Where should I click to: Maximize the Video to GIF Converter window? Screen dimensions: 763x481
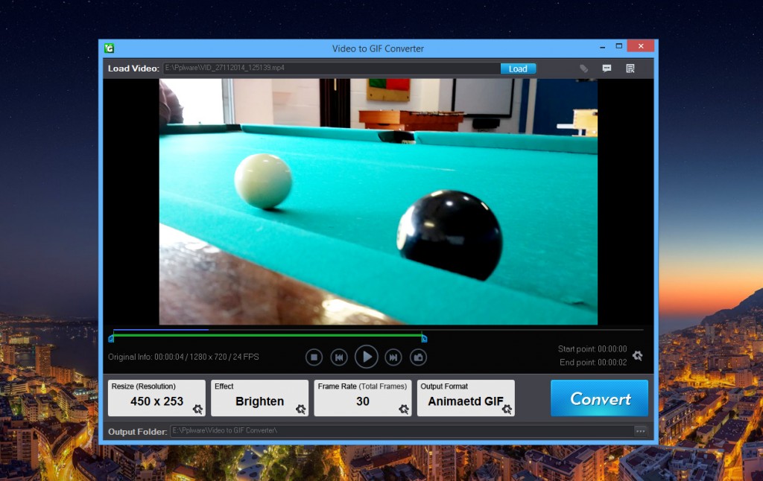click(x=619, y=46)
